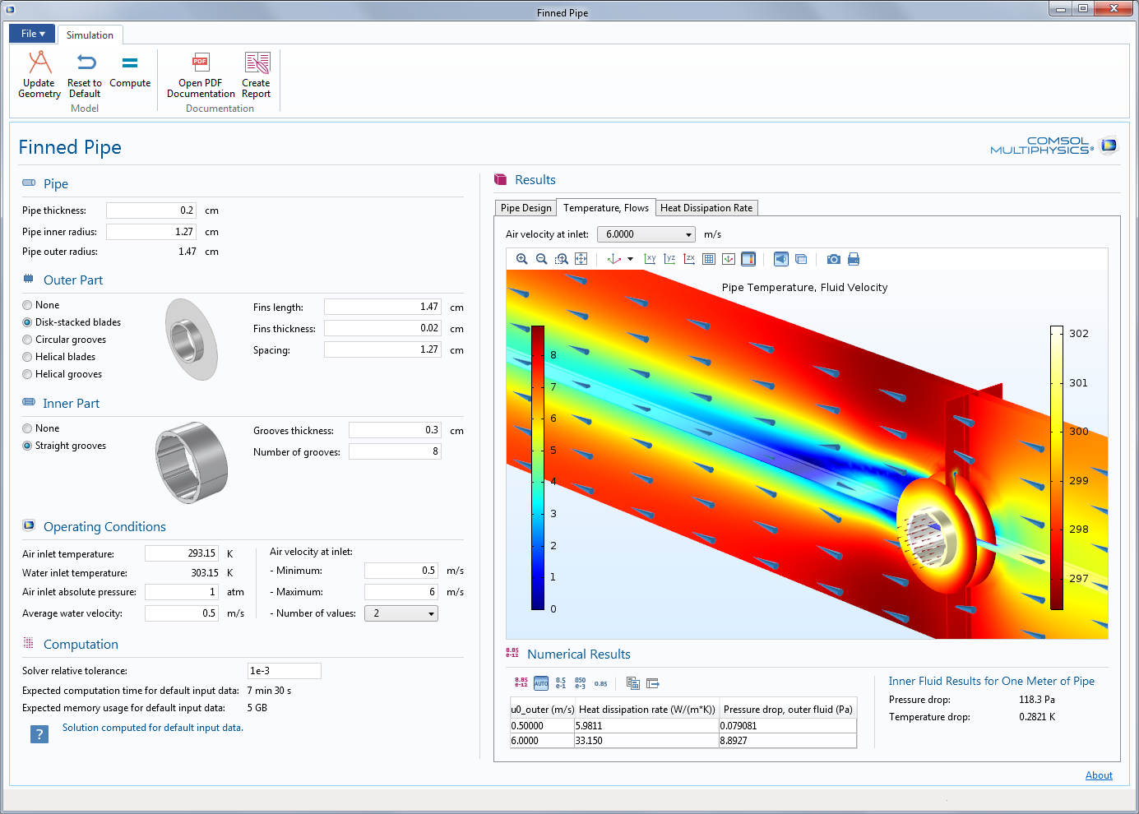Screen dimensions: 1139x814
Task: Open the Air velocity at inlet dropdown
Action: click(646, 234)
